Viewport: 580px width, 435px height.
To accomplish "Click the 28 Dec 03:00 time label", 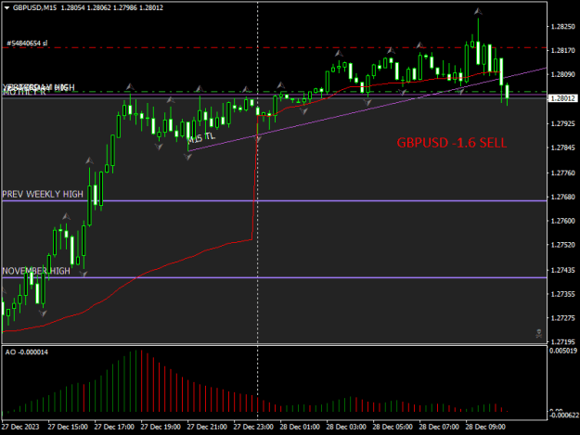I will (346, 427).
